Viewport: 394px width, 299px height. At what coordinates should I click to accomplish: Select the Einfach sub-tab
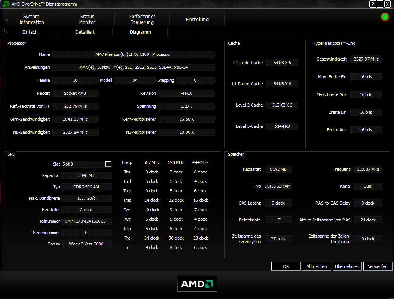[x=30, y=32]
